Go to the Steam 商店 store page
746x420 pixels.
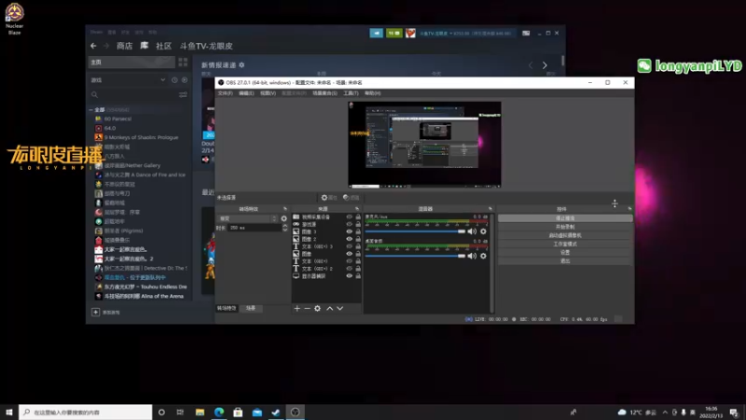pyautogui.click(x=125, y=46)
